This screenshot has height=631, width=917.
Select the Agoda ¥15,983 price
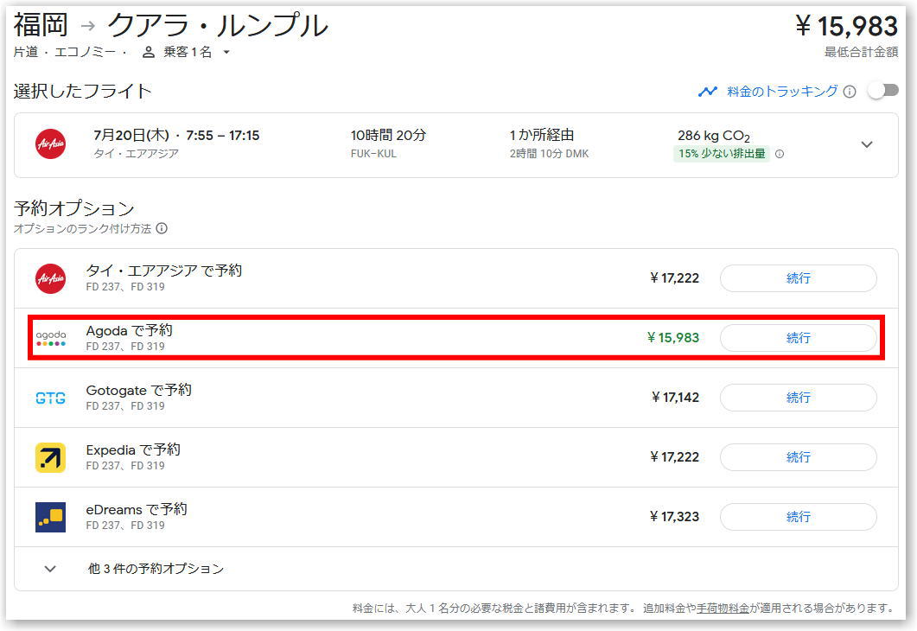pyautogui.click(x=673, y=337)
